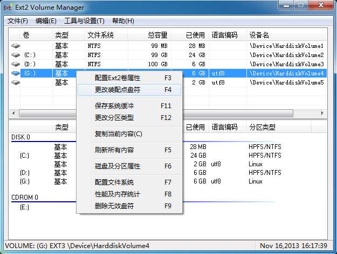Click the HarddiskVolume5 drive icon

pyautogui.click(x=16, y=82)
